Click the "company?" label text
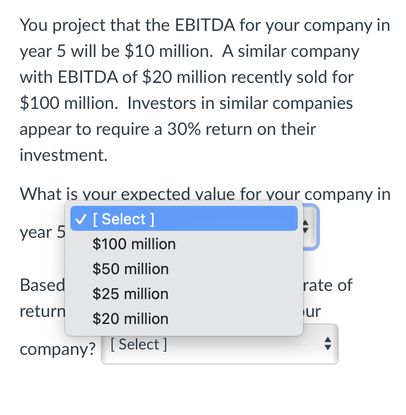Image resolution: width=406 pixels, height=415 pixels. point(58,349)
